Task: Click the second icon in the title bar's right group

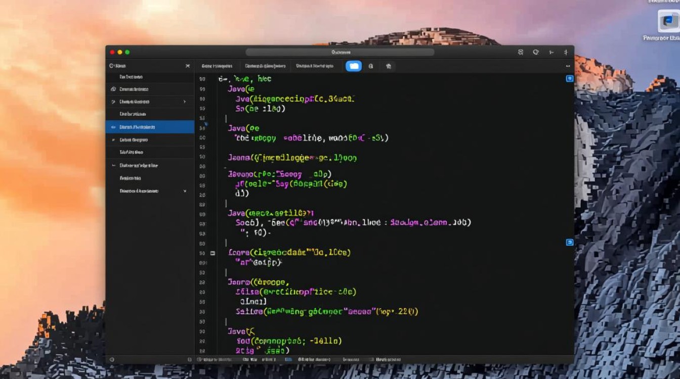Action: tap(536, 52)
